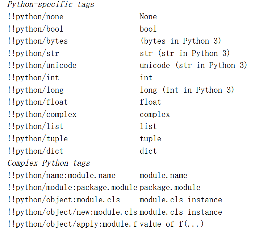Select the !!python/bool tag entry
The width and height of the screenshot is (259, 231).
[x=35, y=29]
